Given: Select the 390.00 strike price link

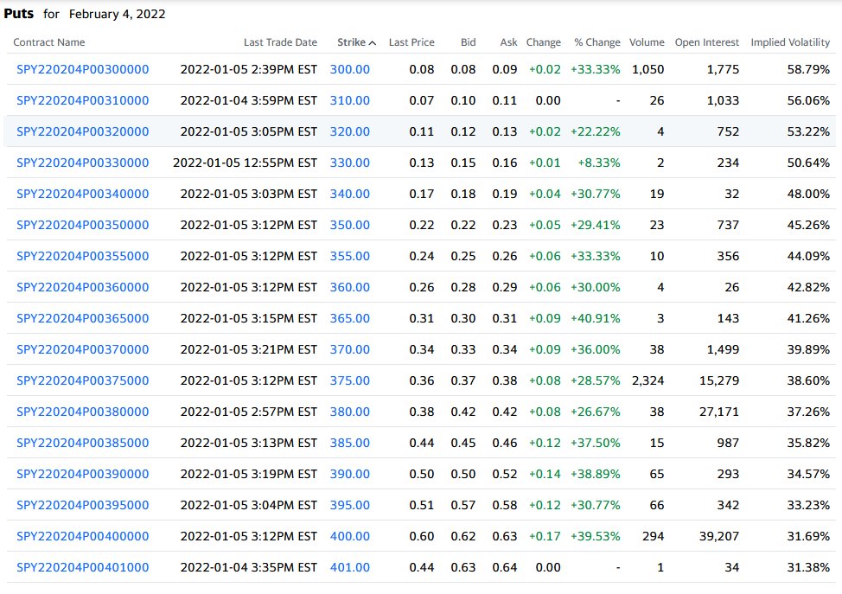Looking at the screenshot, I should click(x=349, y=474).
